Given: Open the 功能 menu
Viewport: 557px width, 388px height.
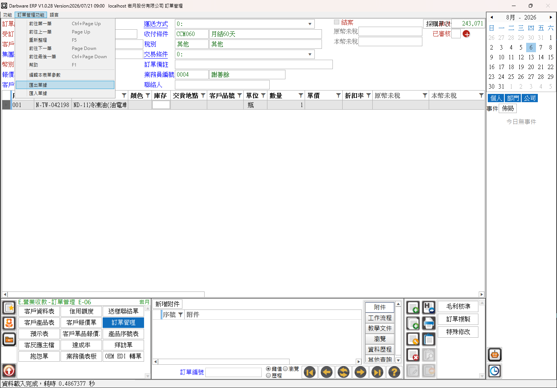Looking at the screenshot, I should click(8, 15).
